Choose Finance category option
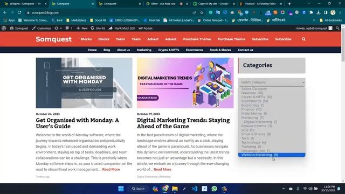This screenshot has height=194, width=345. click(272, 109)
